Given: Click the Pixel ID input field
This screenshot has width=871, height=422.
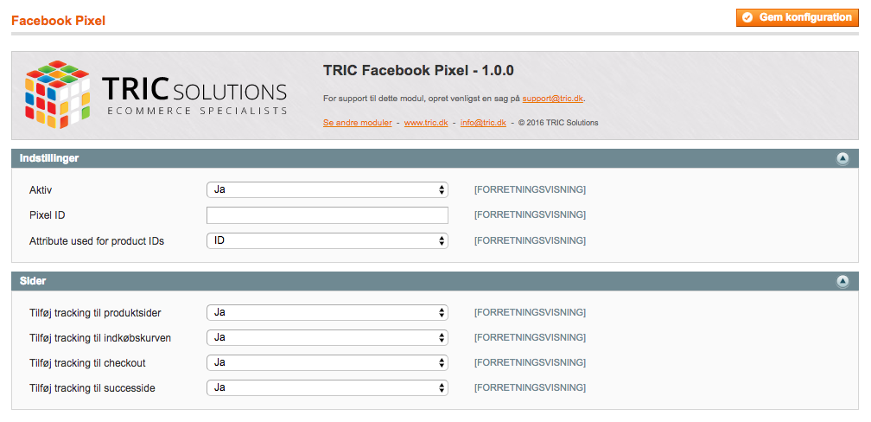Looking at the screenshot, I should [327, 215].
